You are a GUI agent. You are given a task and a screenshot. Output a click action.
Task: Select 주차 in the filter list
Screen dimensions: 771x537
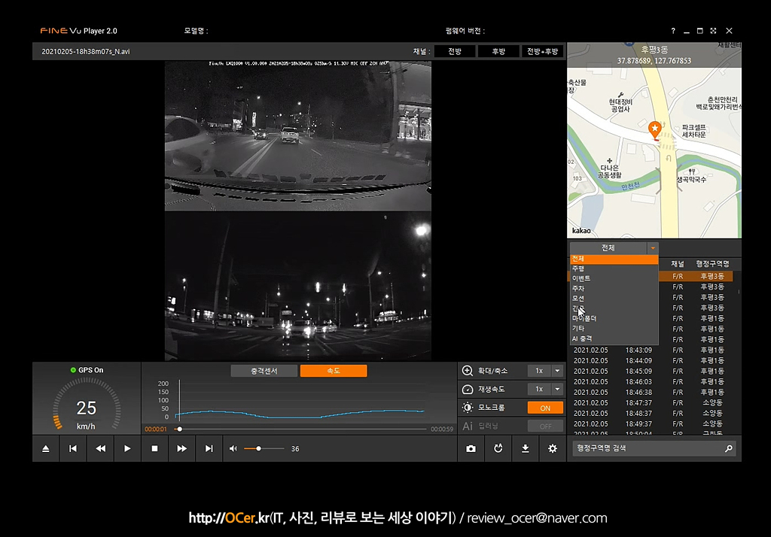pyautogui.click(x=614, y=289)
